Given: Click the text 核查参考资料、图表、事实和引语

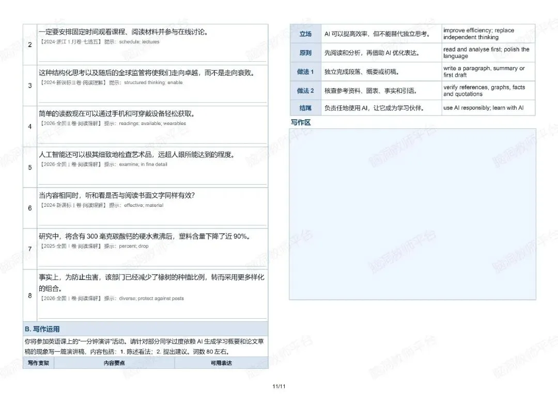Looking at the screenshot, I should [x=370, y=91].
